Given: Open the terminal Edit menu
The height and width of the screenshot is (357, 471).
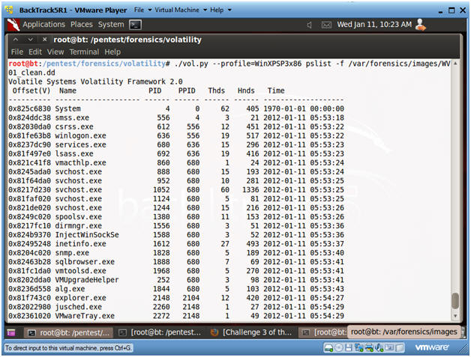Looking at the screenshot, I should (x=35, y=52).
